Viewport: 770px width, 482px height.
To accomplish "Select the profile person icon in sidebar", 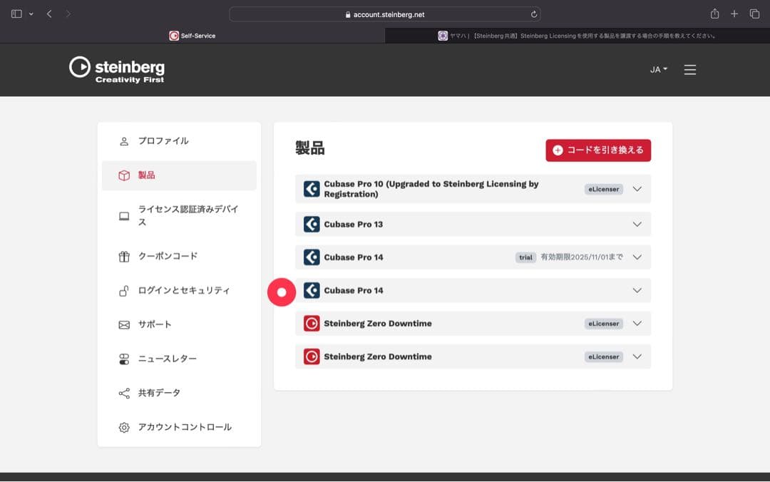I will point(123,140).
